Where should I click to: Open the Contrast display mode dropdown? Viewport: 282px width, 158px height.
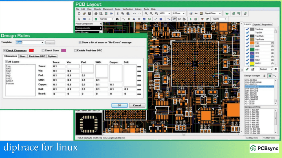coord(272,69)
